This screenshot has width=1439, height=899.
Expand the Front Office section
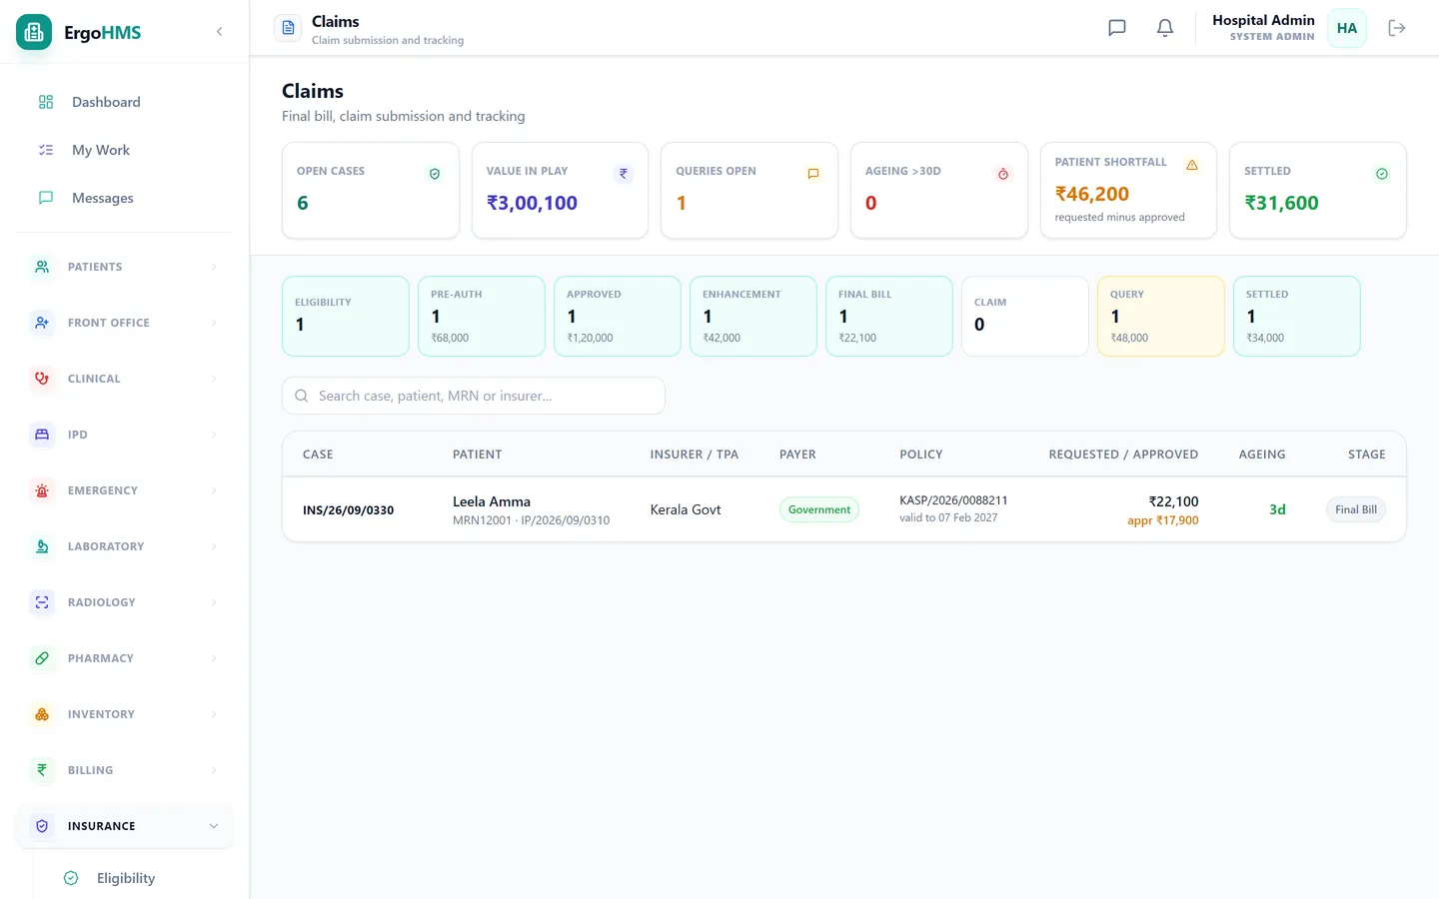click(x=124, y=323)
